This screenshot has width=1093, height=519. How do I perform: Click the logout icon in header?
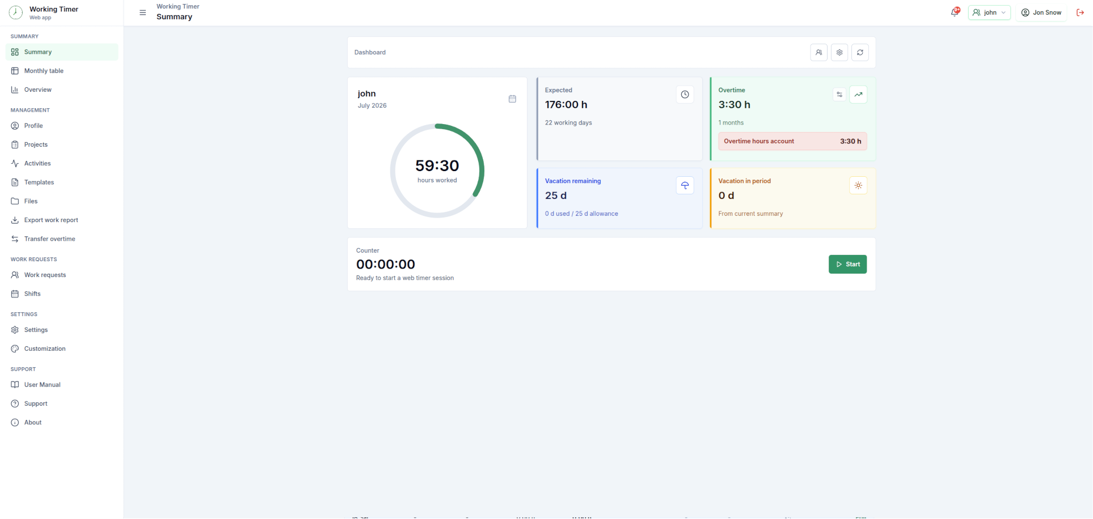click(x=1080, y=12)
